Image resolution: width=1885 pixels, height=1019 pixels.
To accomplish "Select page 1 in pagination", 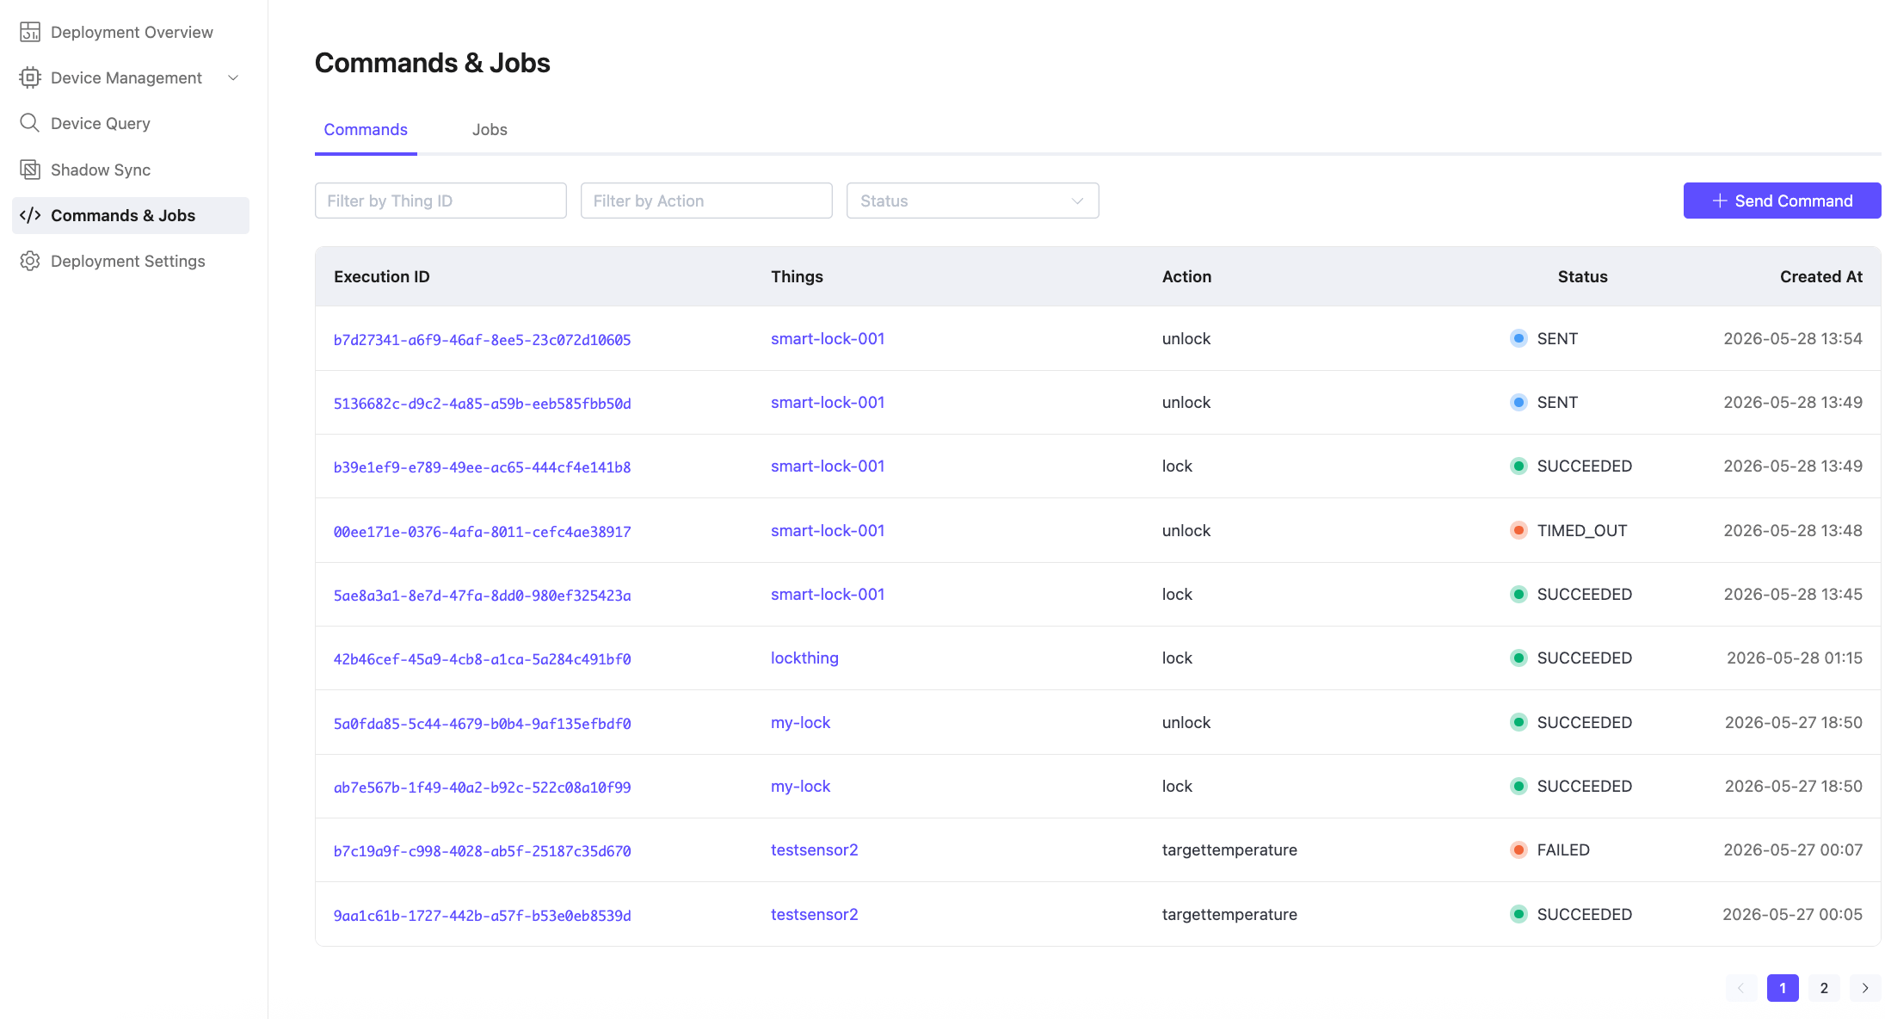I will click(1783, 988).
